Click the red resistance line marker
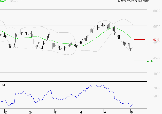The width and height of the screenshot is (162, 114). (x=140, y=39)
